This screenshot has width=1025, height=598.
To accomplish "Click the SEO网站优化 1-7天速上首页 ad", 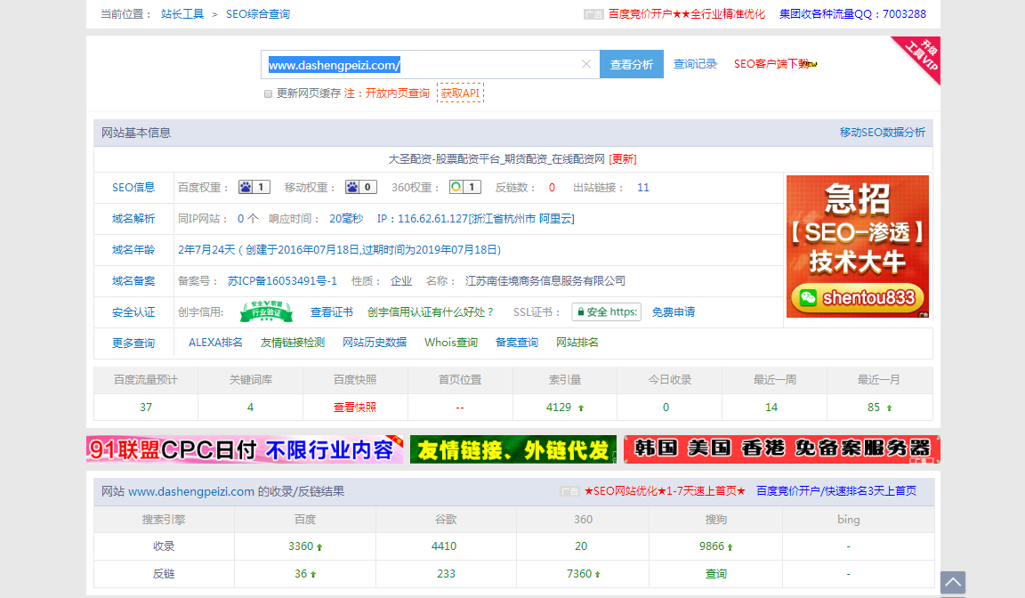I will (x=665, y=491).
